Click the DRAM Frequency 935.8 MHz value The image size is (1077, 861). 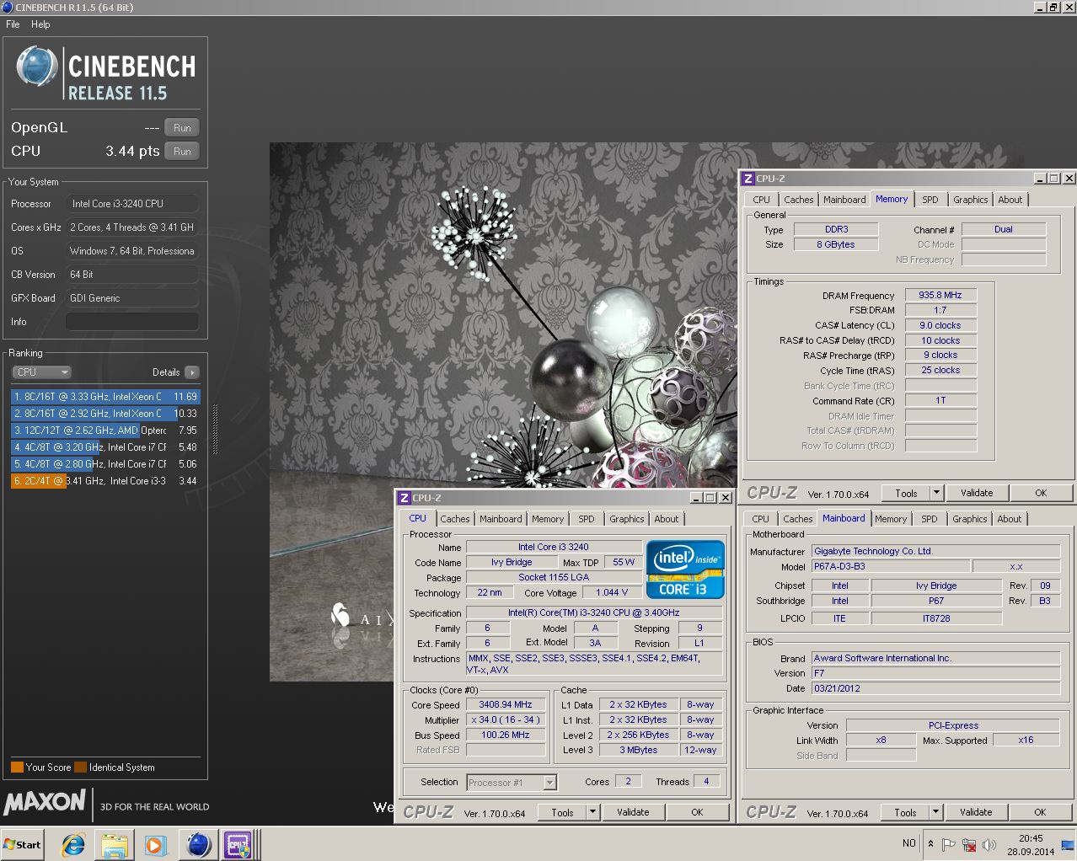pos(940,296)
